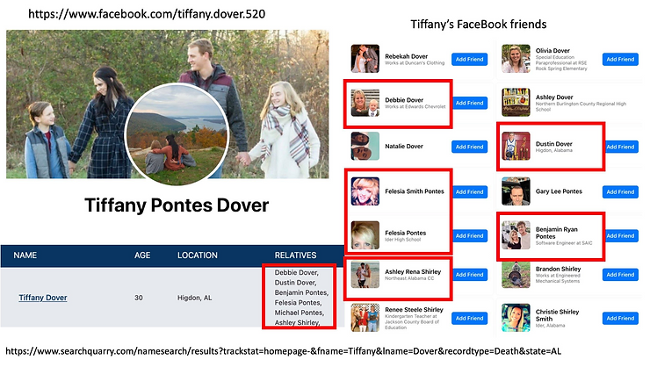This screenshot has width=650, height=367.
Task: Select Felesia Pontes' profile thumbnail
Action: coord(365,234)
